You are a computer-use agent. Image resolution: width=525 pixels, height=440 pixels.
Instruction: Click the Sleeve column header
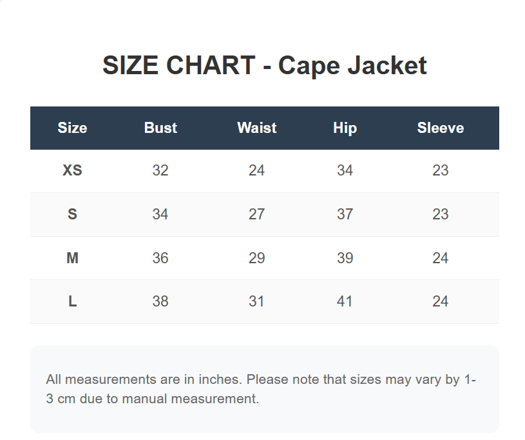(x=440, y=128)
